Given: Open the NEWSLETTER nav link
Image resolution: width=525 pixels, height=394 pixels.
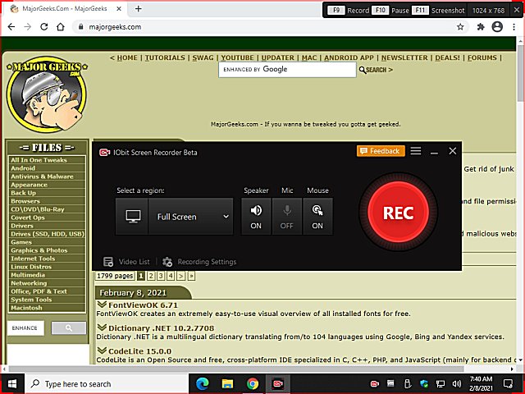Looking at the screenshot, I should 404,57.
